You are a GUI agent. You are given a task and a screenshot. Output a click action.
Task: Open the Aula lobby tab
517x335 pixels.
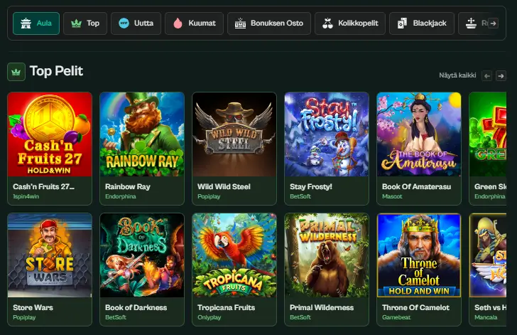pyautogui.click(x=36, y=23)
